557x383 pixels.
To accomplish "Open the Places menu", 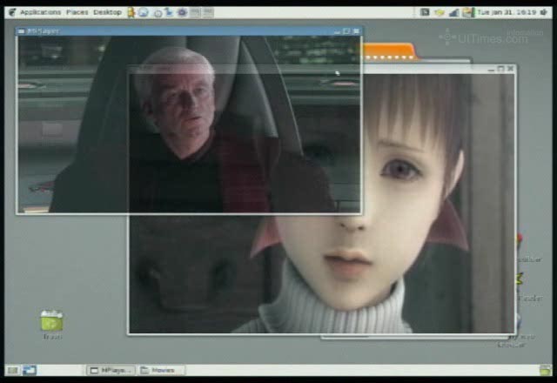I will pos(77,12).
